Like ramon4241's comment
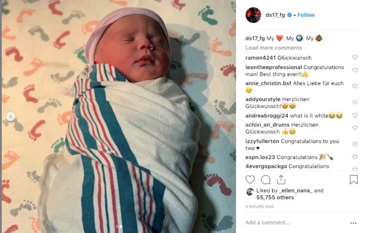367x233 pixels. pos(355,58)
